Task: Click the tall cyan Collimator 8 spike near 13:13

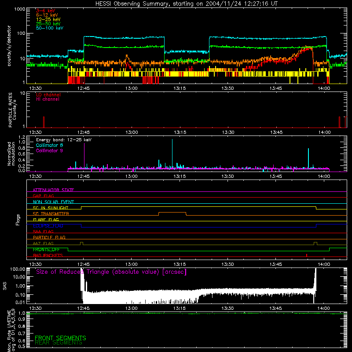Action: pos(172,154)
